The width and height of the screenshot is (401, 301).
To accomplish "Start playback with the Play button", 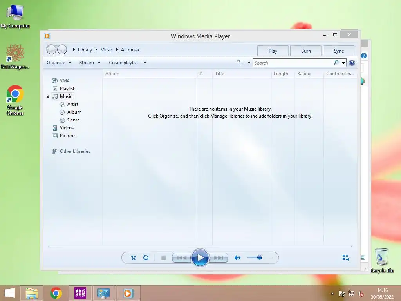I will pos(200,257).
